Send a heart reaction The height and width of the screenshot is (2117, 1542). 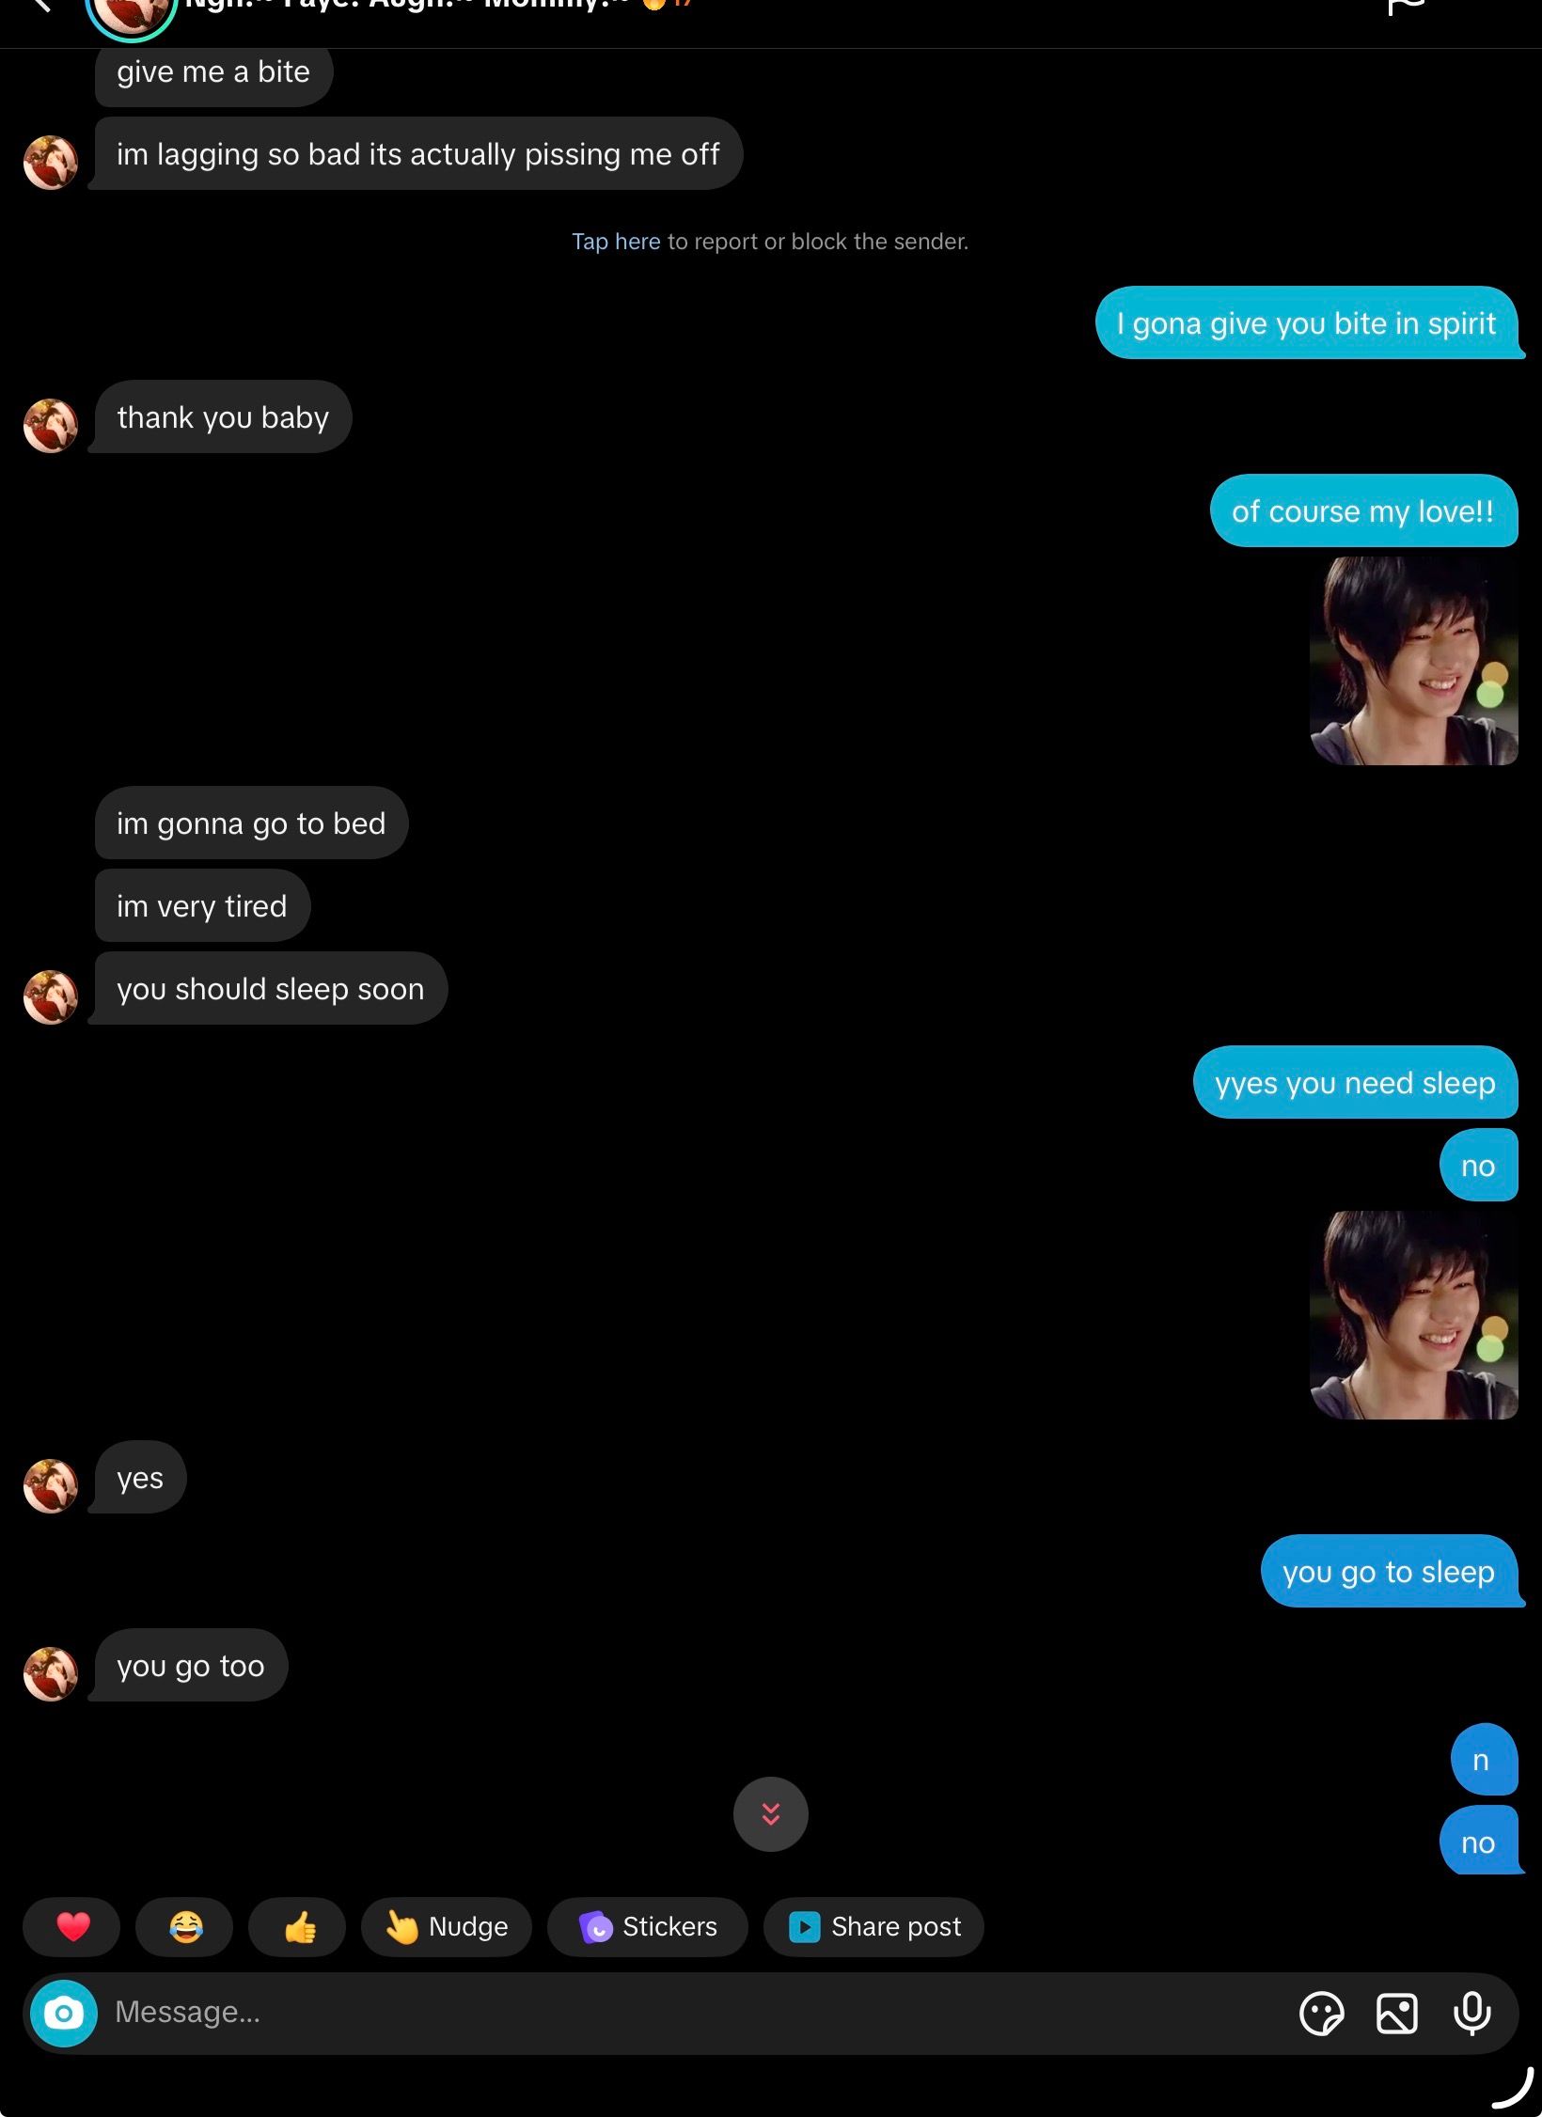coord(72,1926)
